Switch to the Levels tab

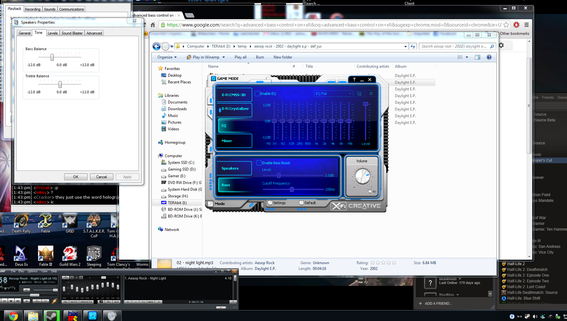tap(53, 33)
